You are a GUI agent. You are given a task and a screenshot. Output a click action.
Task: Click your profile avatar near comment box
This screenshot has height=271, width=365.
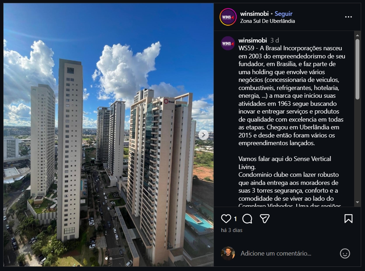[x=228, y=253]
